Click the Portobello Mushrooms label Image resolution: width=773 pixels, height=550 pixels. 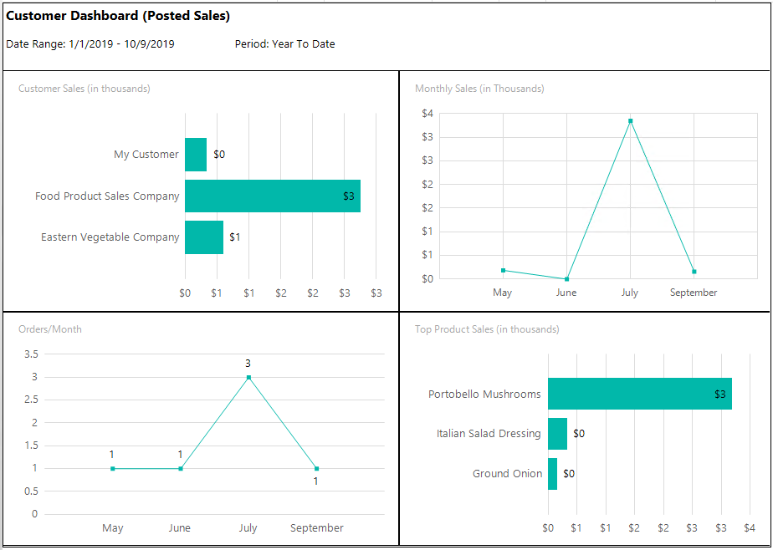(484, 395)
